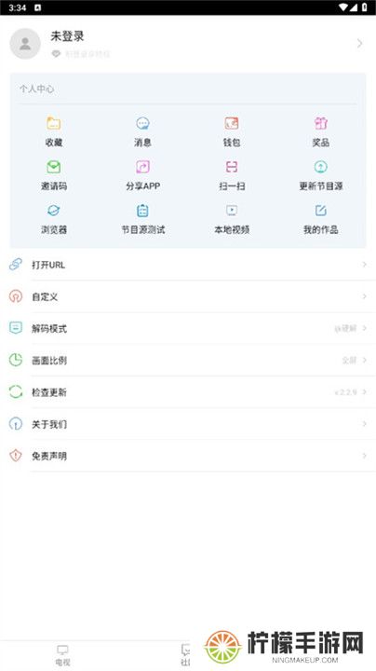
Task: Open the 消息 messages icon
Action: point(142,124)
